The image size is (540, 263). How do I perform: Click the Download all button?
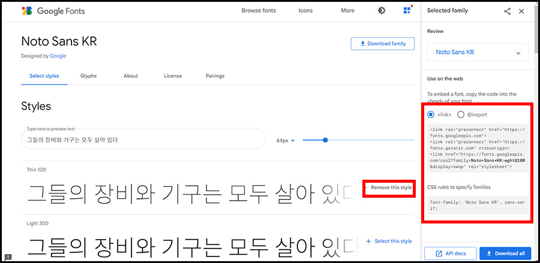click(505, 253)
